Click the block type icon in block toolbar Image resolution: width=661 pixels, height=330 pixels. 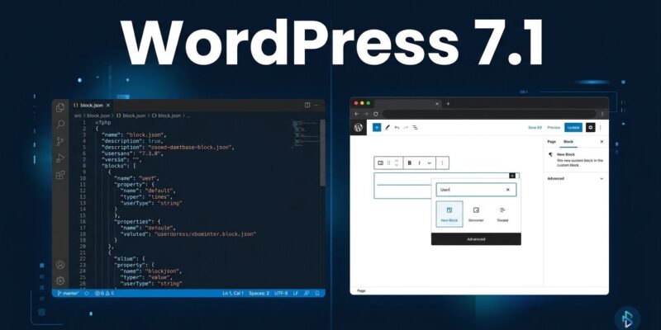(380, 163)
